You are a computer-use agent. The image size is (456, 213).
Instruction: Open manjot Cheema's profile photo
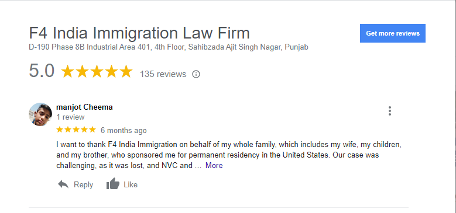tap(40, 114)
